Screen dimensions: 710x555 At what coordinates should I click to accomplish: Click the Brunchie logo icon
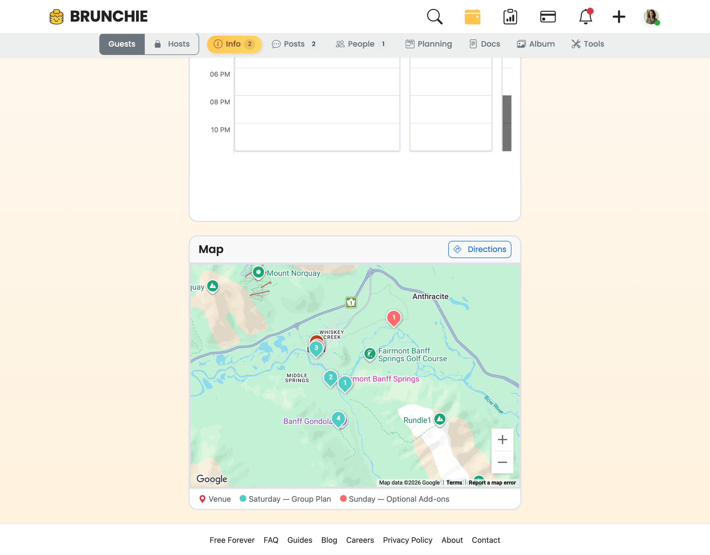coord(56,17)
